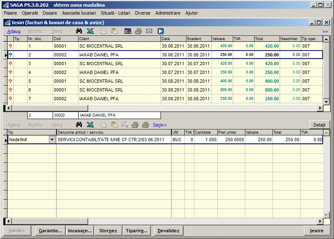Open the Nedefinit type dropdown
334x239 pixels.
point(52,140)
